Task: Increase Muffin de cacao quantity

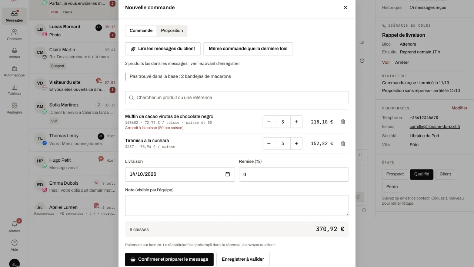Action: click(297, 122)
